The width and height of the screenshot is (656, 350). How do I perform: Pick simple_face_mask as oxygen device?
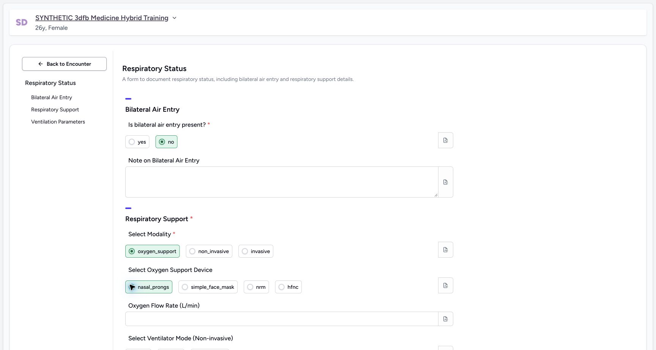tap(208, 287)
